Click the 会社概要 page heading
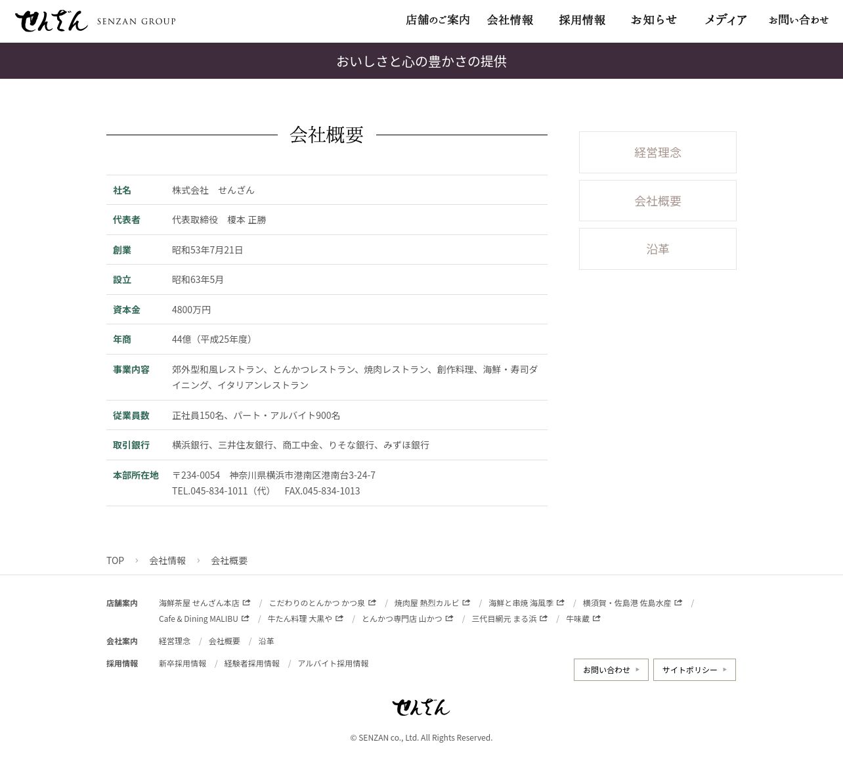 tap(327, 135)
